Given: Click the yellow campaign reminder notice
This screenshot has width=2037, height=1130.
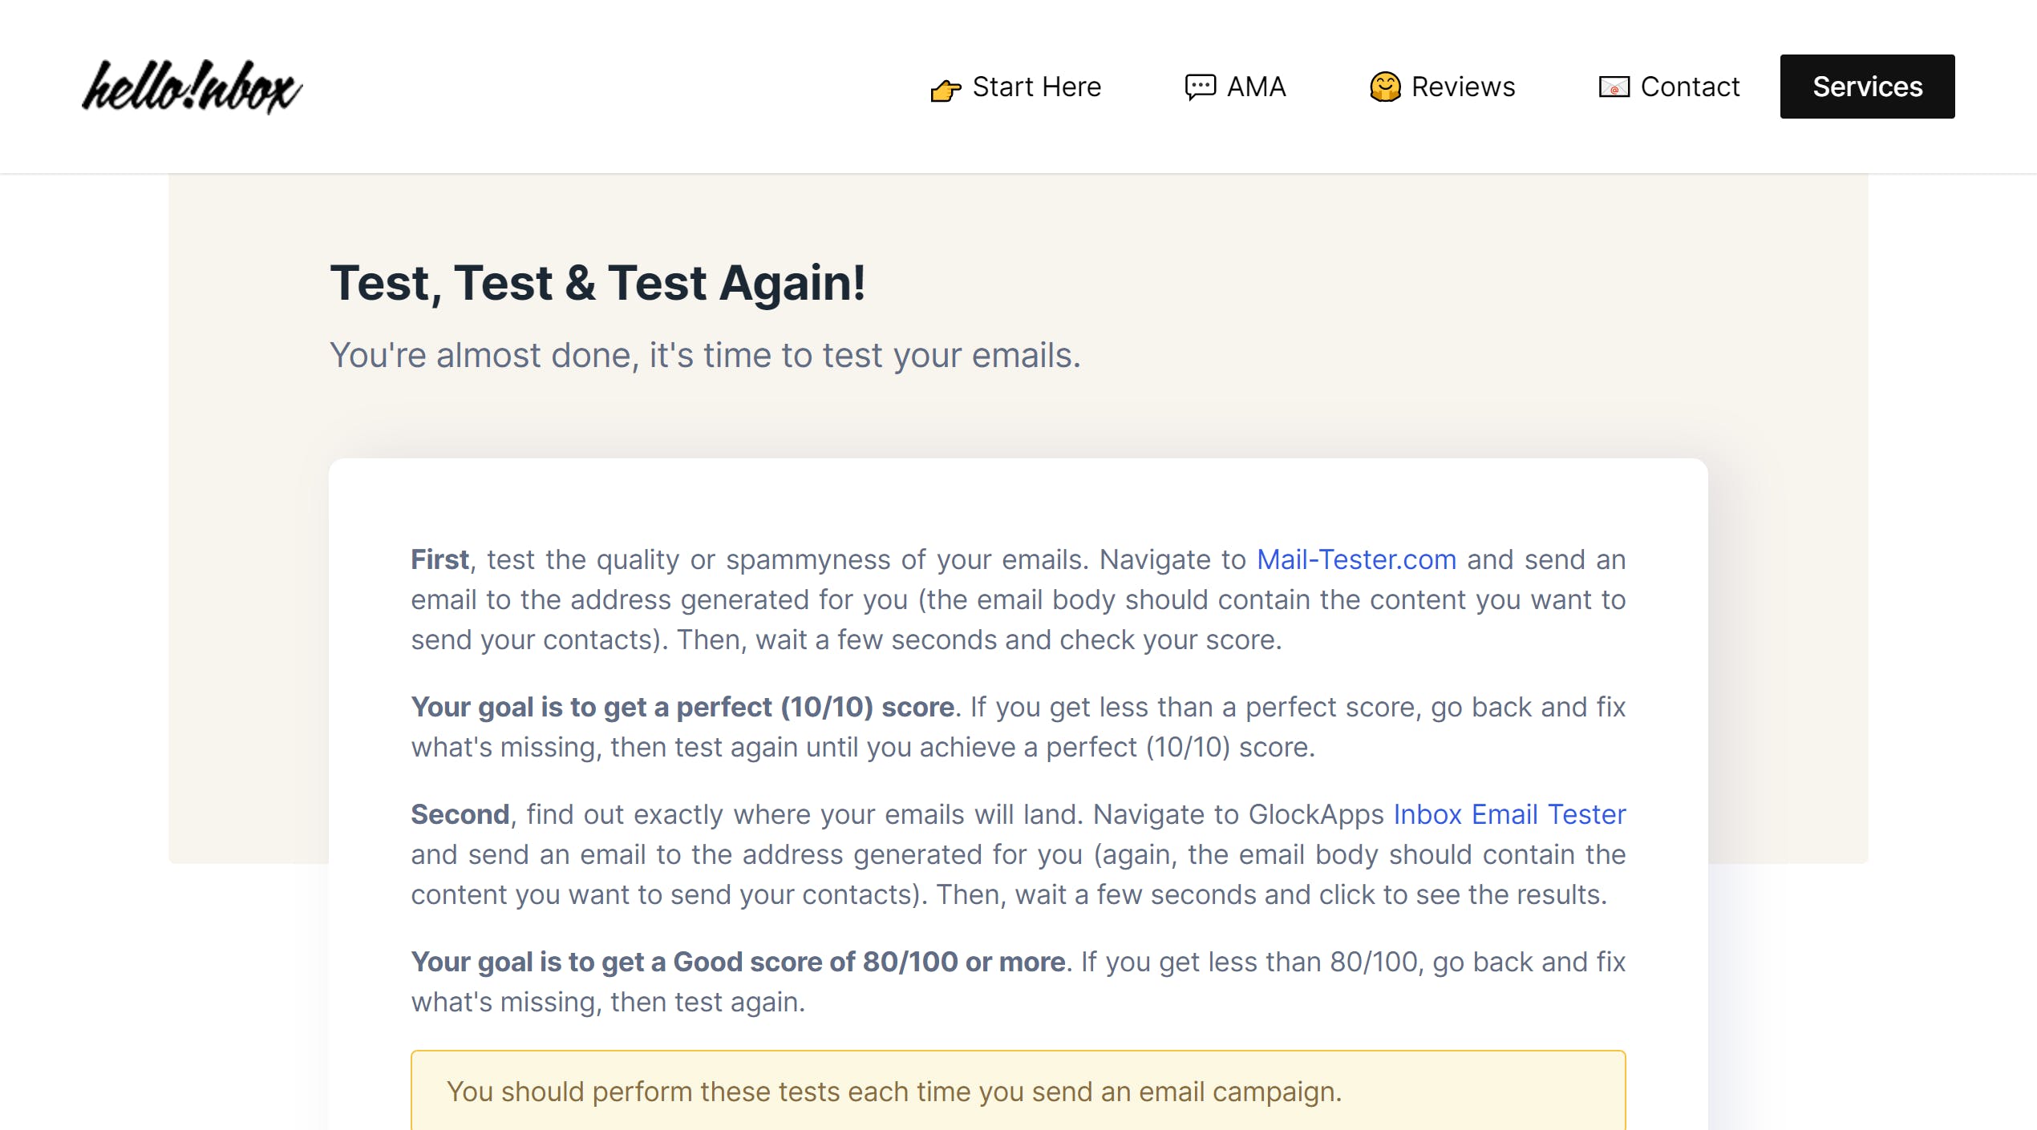Looking at the screenshot, I should (1017, 1091).
